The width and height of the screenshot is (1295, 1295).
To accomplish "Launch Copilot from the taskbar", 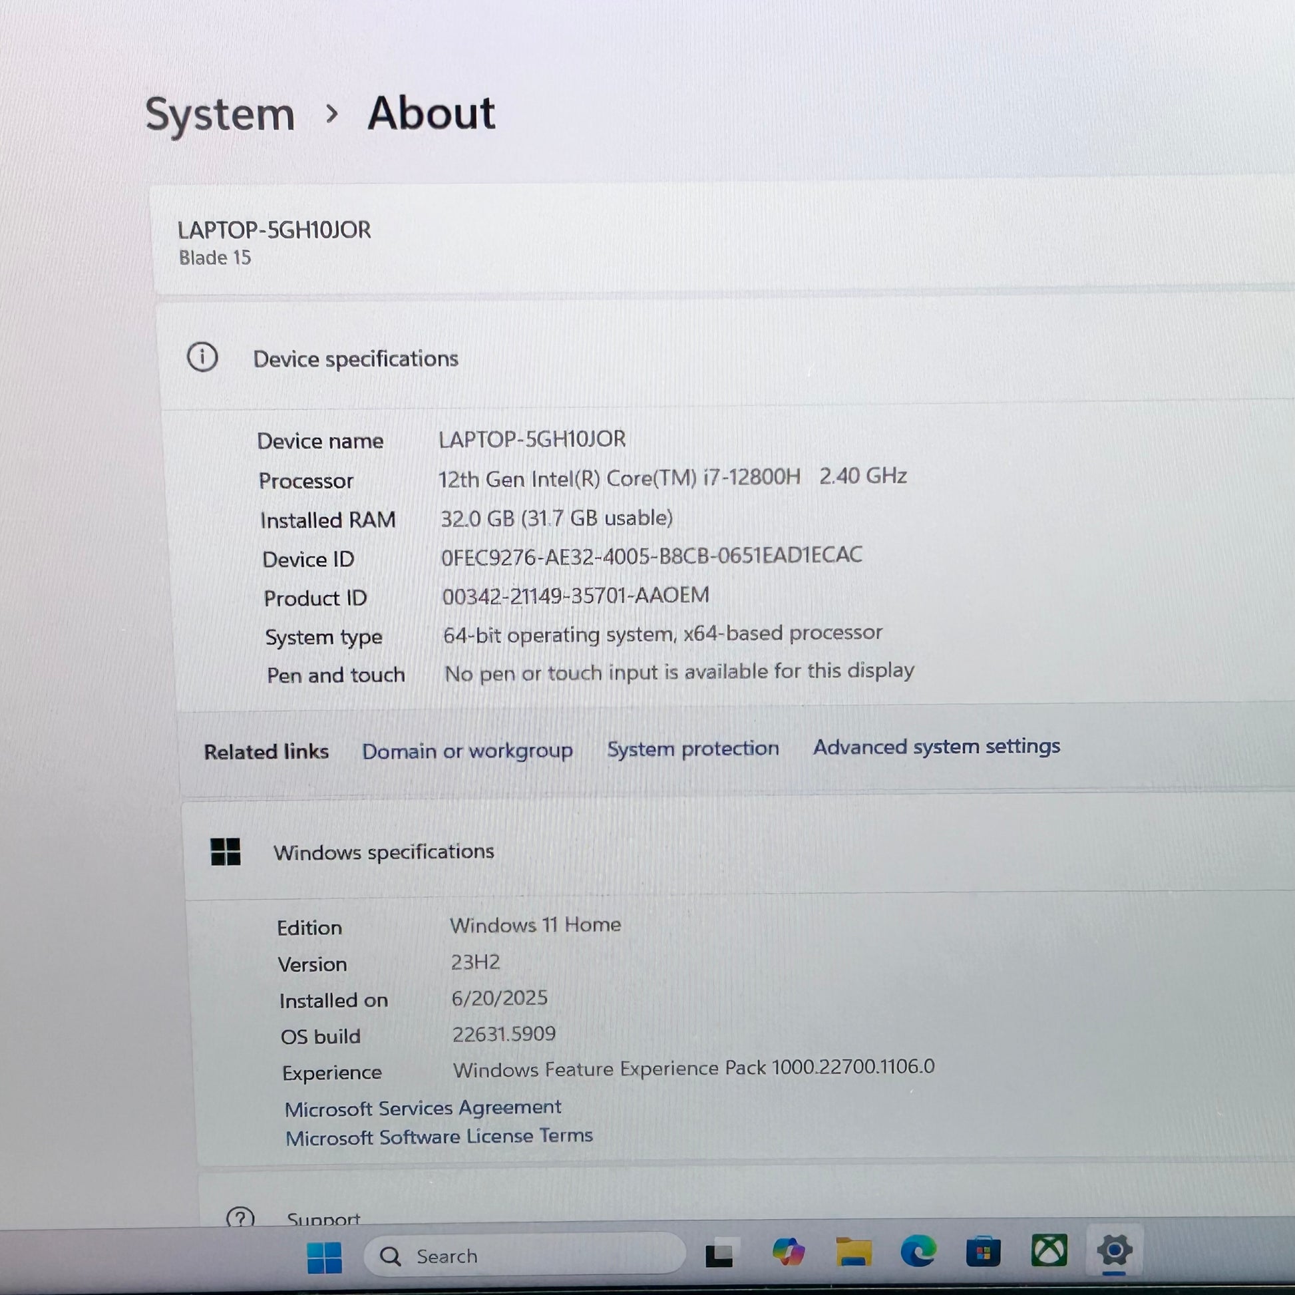I will click(789, 1252).
